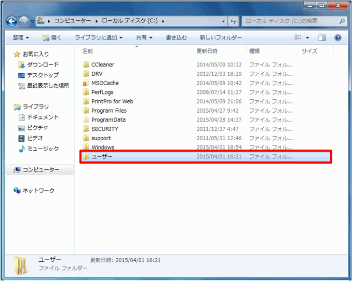Click the change view icon
352x281 pixels.
tap(298, 37)
